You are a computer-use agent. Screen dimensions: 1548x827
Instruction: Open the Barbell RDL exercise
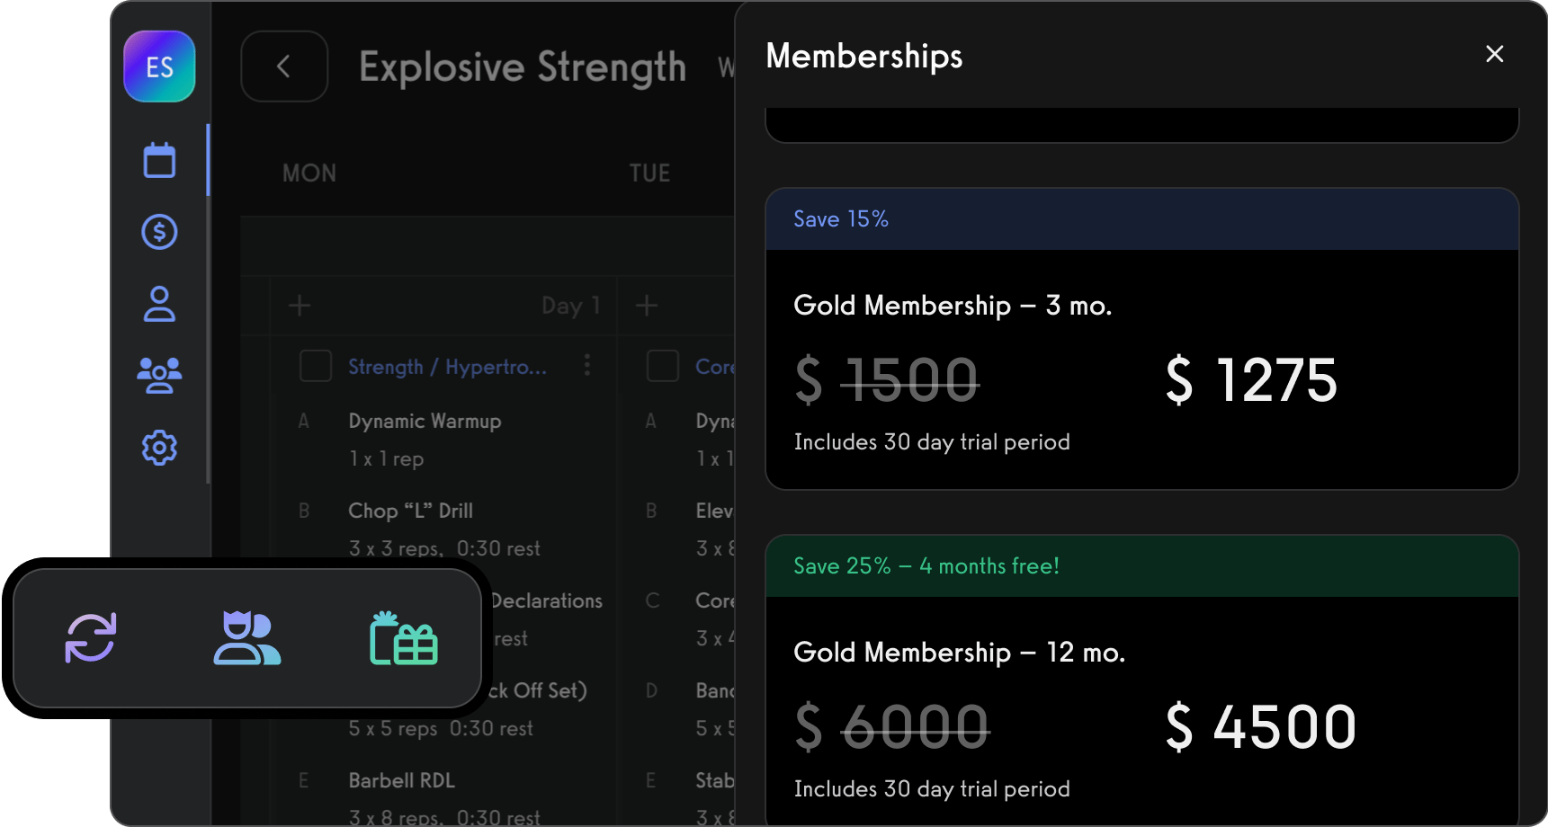[401, 780]
